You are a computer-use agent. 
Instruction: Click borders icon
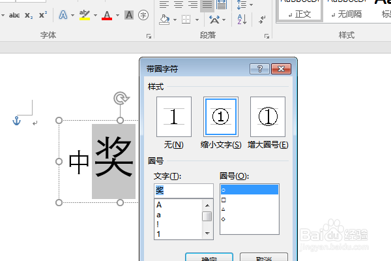(186, 20)
